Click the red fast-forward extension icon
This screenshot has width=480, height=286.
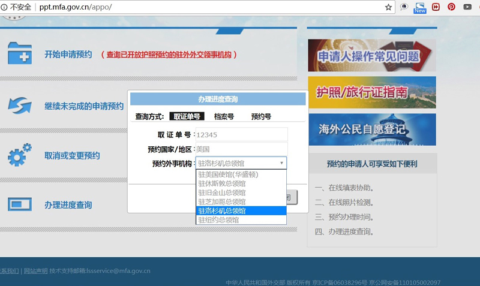[x=436, y=7]
